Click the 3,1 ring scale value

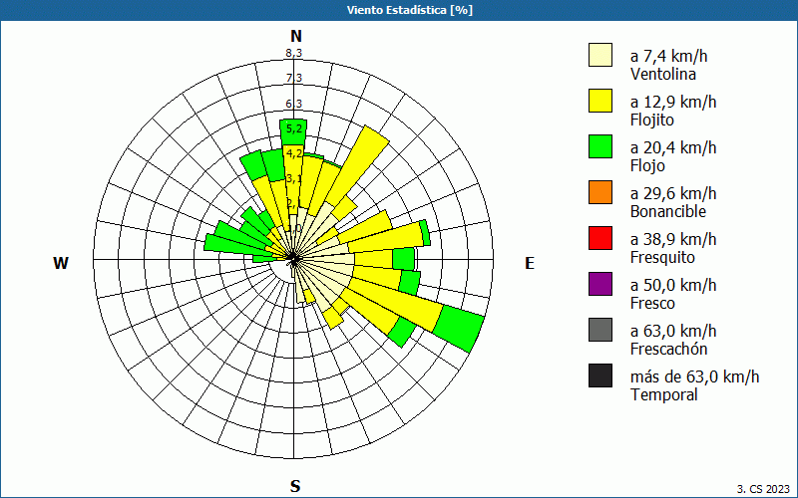click(293, 179)
